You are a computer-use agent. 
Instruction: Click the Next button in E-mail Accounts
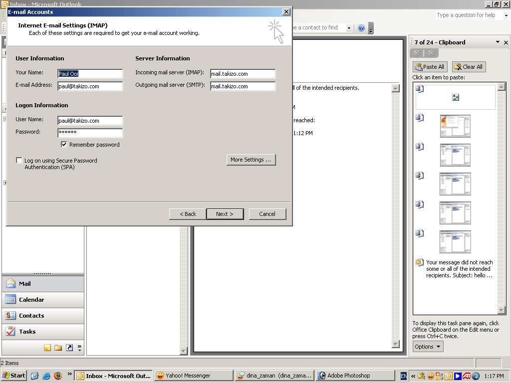(x=225, y=214)
